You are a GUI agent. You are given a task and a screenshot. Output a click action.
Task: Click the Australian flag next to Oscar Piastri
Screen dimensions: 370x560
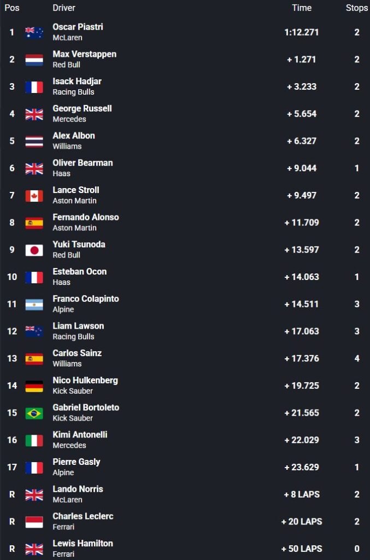(34, 32)
